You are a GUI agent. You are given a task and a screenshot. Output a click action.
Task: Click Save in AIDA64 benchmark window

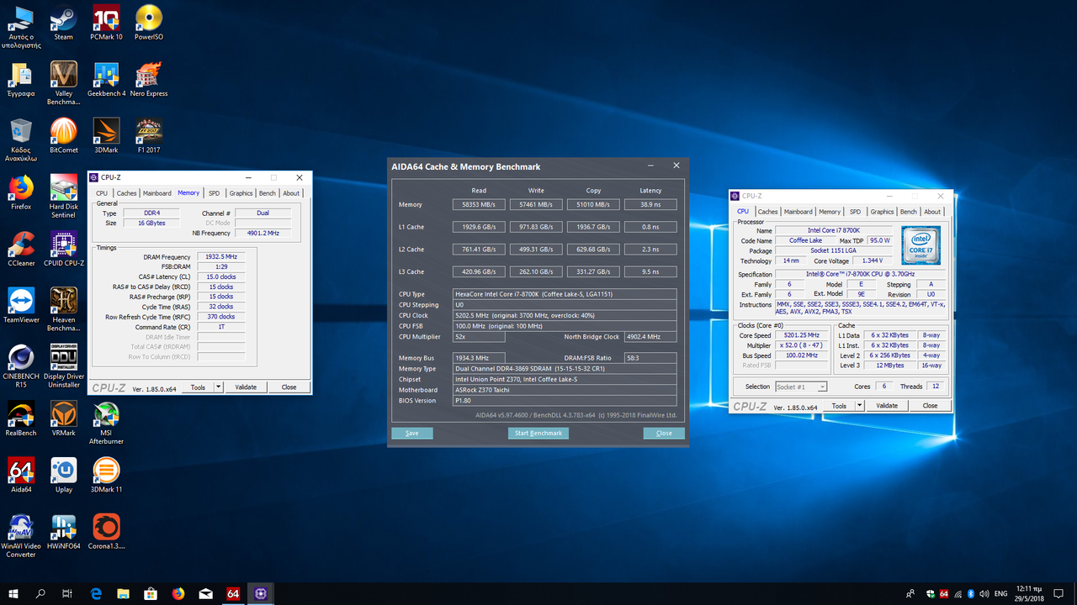click(x=411, y=434)
